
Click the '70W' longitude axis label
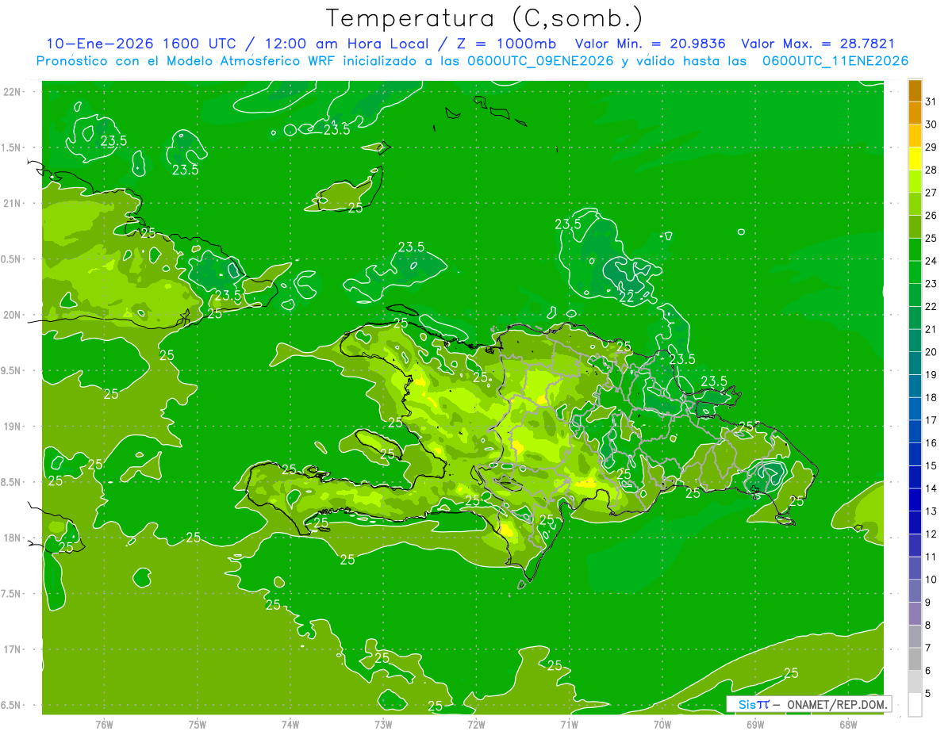point(662,725)
